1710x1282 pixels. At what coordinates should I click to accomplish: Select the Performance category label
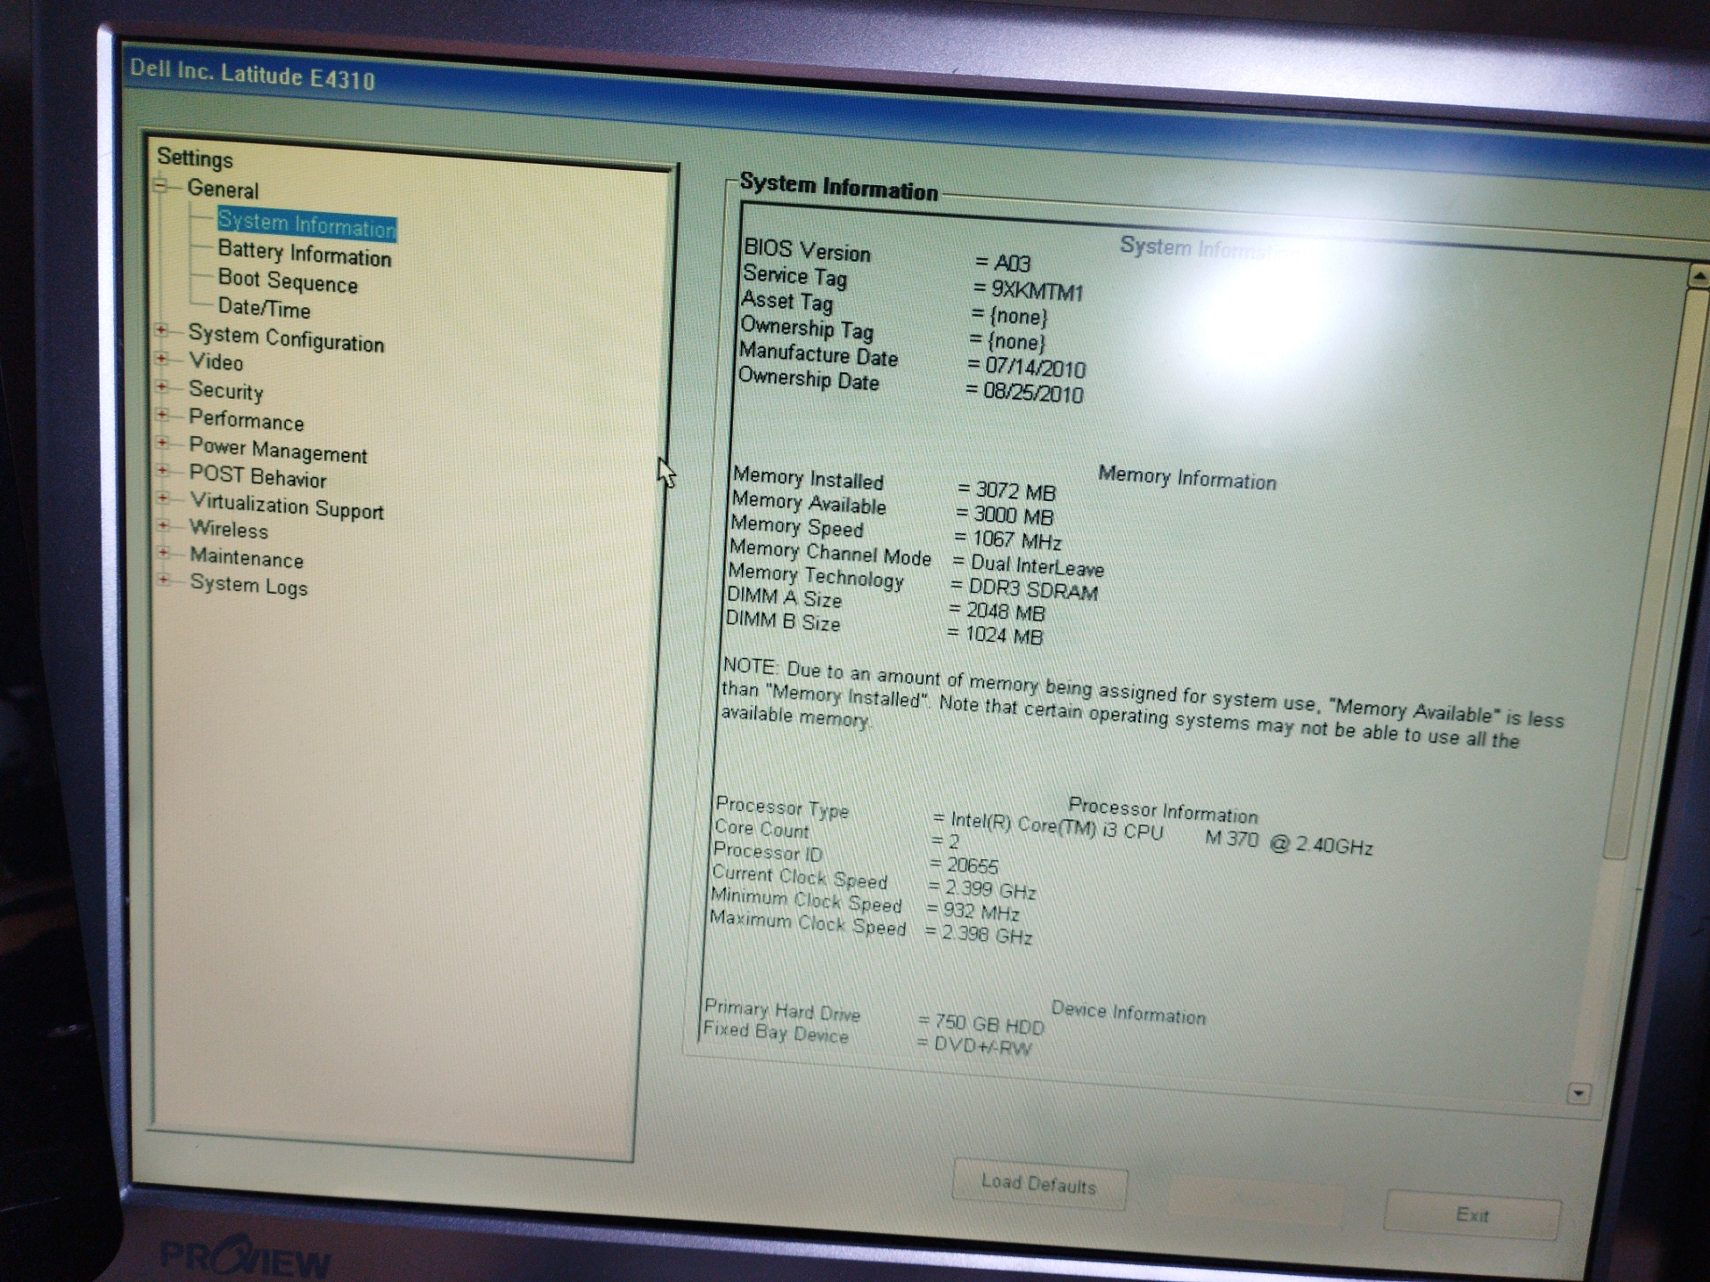(246, 419)
